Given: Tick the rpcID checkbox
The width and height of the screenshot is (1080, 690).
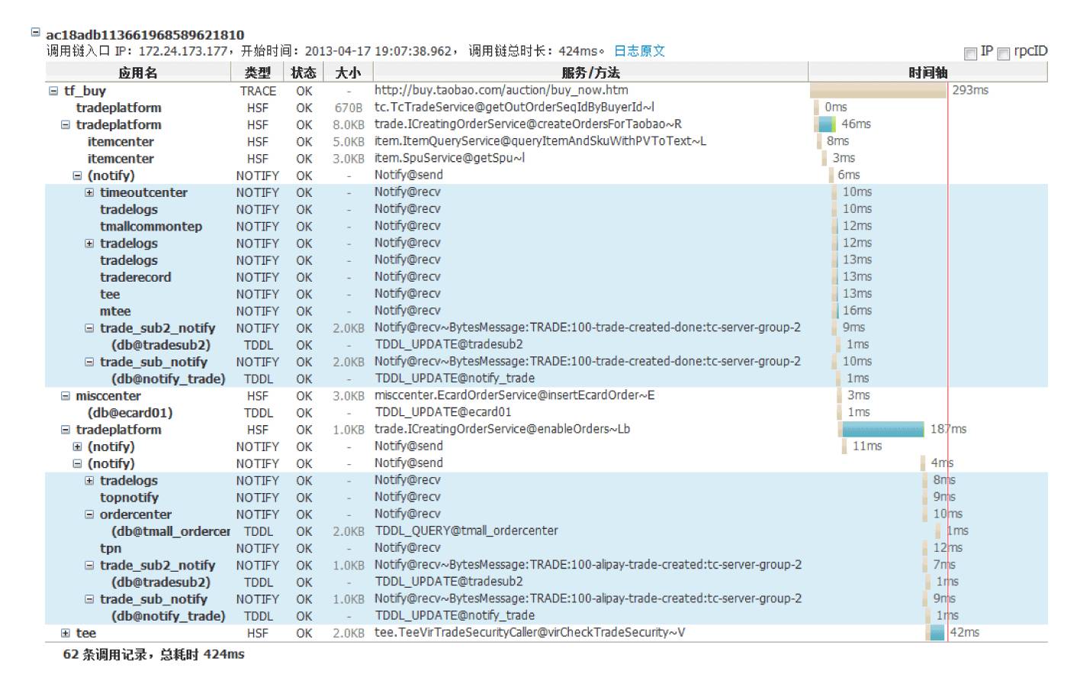Looking at the screenshot, I should pos(1004,53).
